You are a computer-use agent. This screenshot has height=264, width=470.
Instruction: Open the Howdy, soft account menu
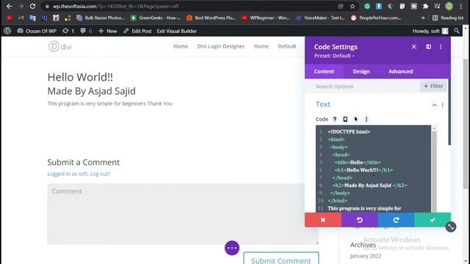tap(430, 31)
